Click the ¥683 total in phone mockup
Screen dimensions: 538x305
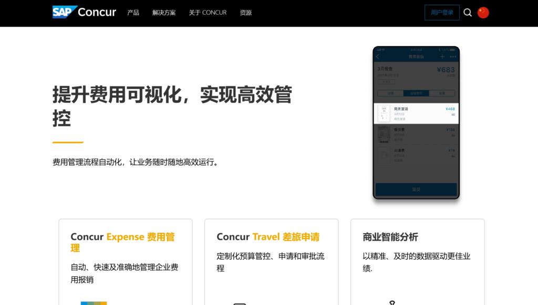pyautogui.click(x=446, y=70)
